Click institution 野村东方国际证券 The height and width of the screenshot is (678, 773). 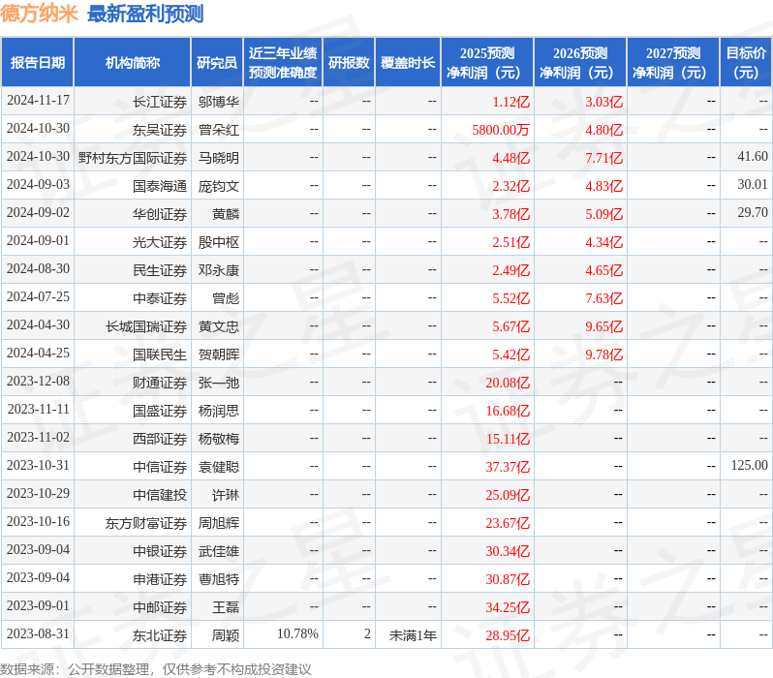pyautogui.click(x=133, y=158)
